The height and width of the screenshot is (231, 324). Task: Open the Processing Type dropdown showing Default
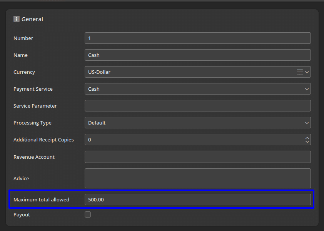(197, 123)
